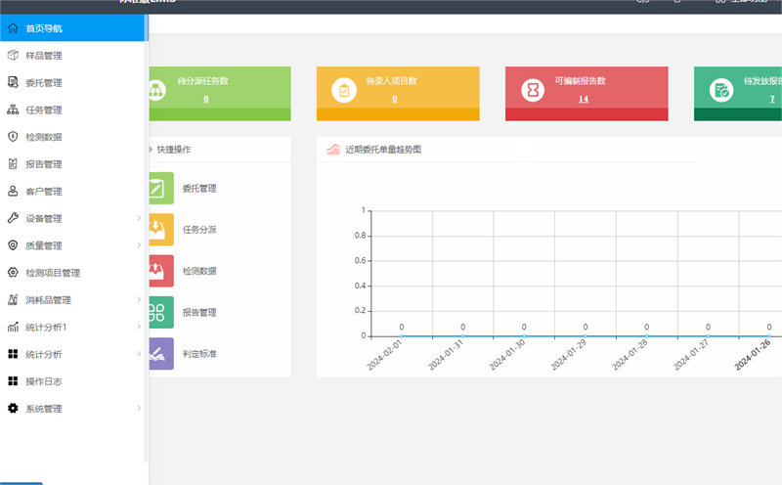Click the sidebar vertical scrollbar
Image resolution: width=782 pixels, height=485 pixels.
coord(146,244)
